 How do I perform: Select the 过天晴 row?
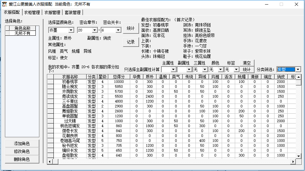pos(172,121)
